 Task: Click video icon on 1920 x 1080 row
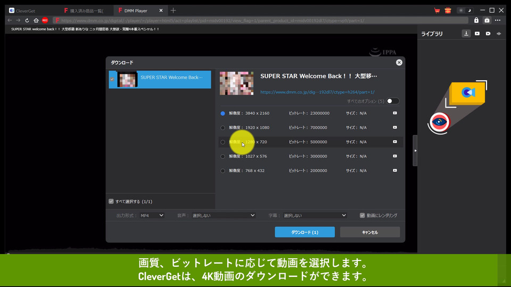click(394, 127)
